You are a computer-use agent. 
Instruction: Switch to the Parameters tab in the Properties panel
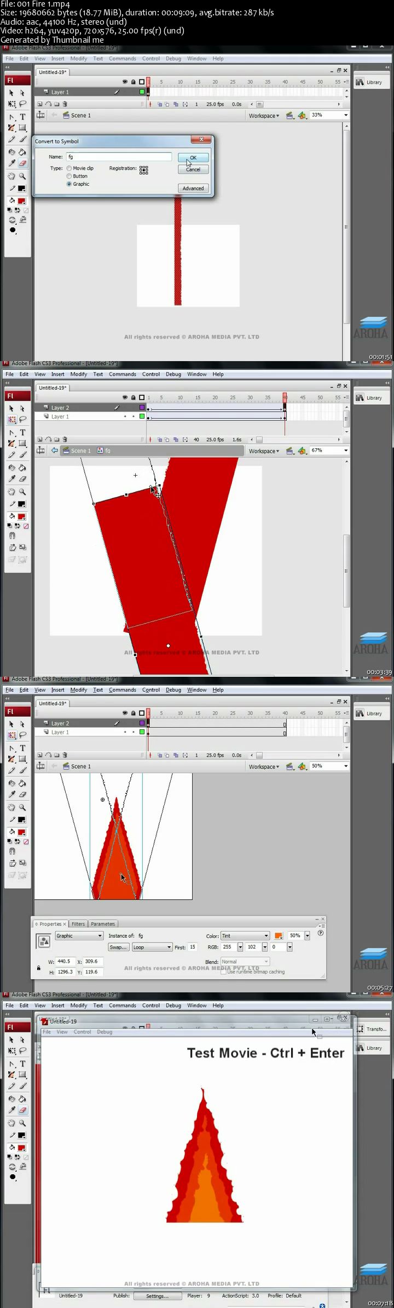(103, 924)
